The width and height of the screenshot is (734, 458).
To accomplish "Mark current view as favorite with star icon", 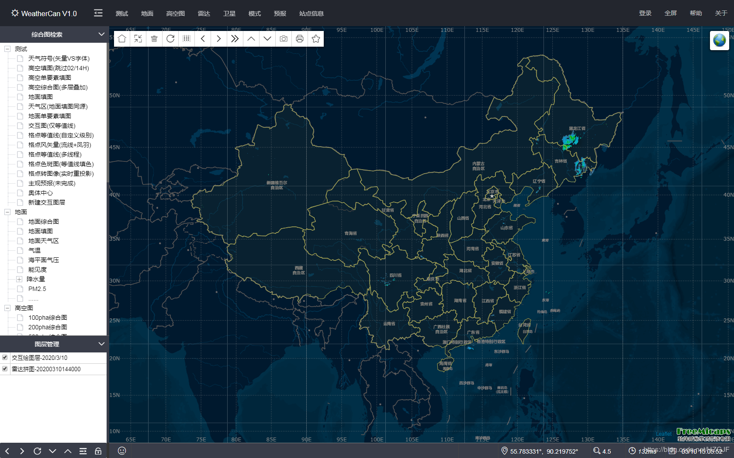I will (x=315, y=38).
